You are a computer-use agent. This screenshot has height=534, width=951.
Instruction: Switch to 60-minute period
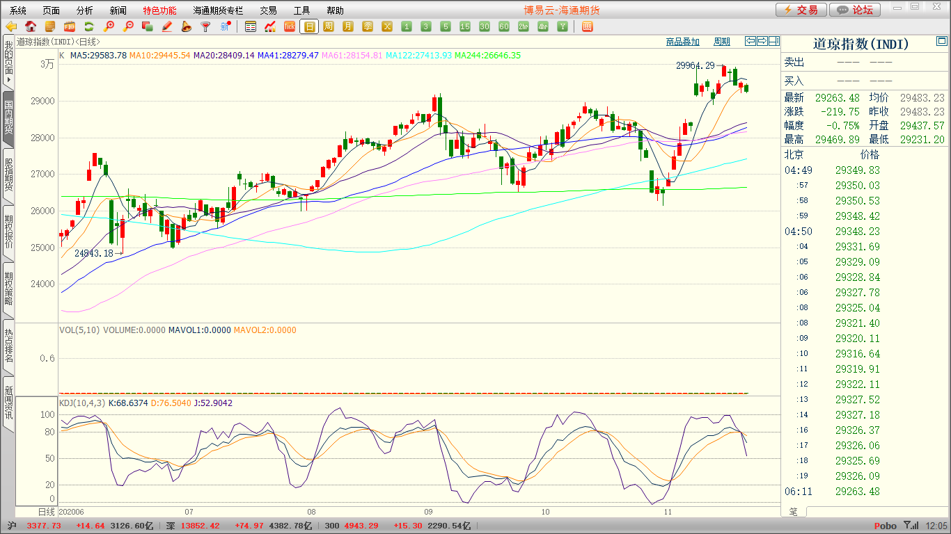coord(504,27)
